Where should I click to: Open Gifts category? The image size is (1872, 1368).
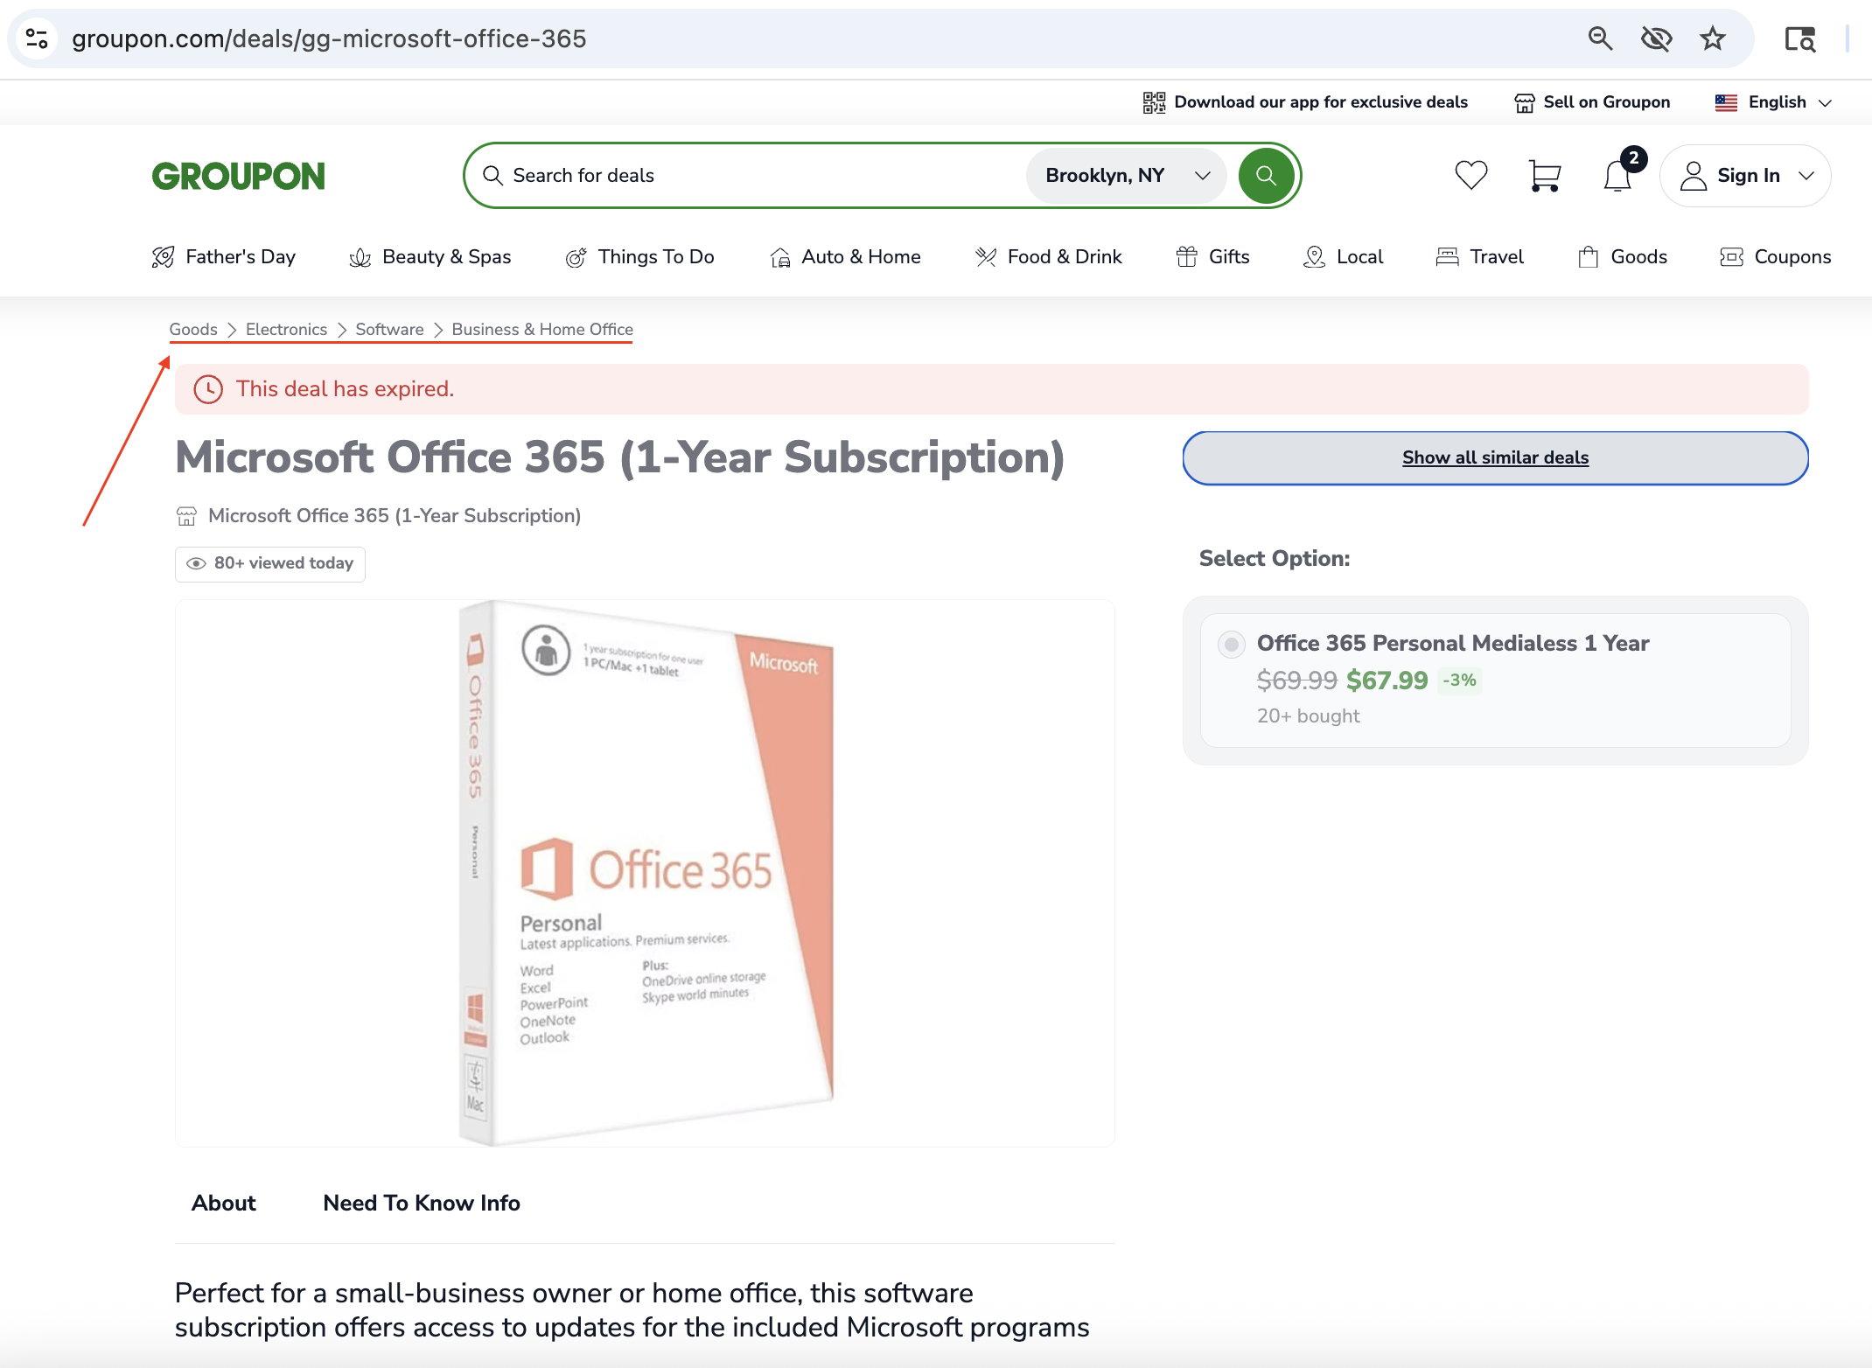click(1212, 256)
